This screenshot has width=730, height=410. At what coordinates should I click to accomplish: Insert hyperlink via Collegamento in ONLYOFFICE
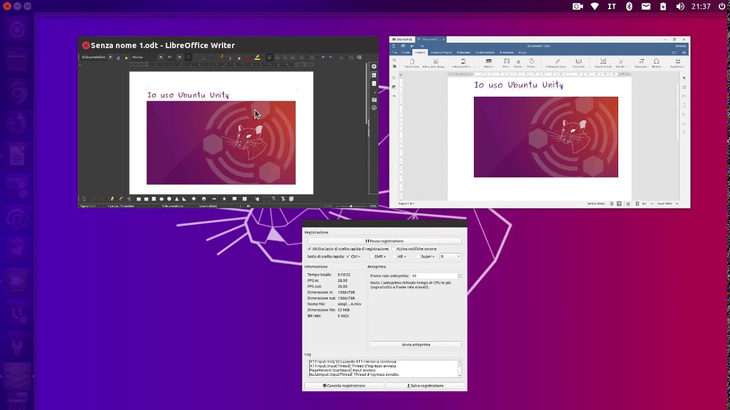click(557, 63)
